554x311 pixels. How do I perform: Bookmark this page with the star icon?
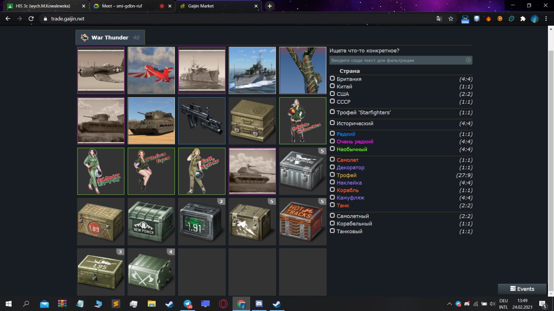pyautogui.click(x=451, y=19)
